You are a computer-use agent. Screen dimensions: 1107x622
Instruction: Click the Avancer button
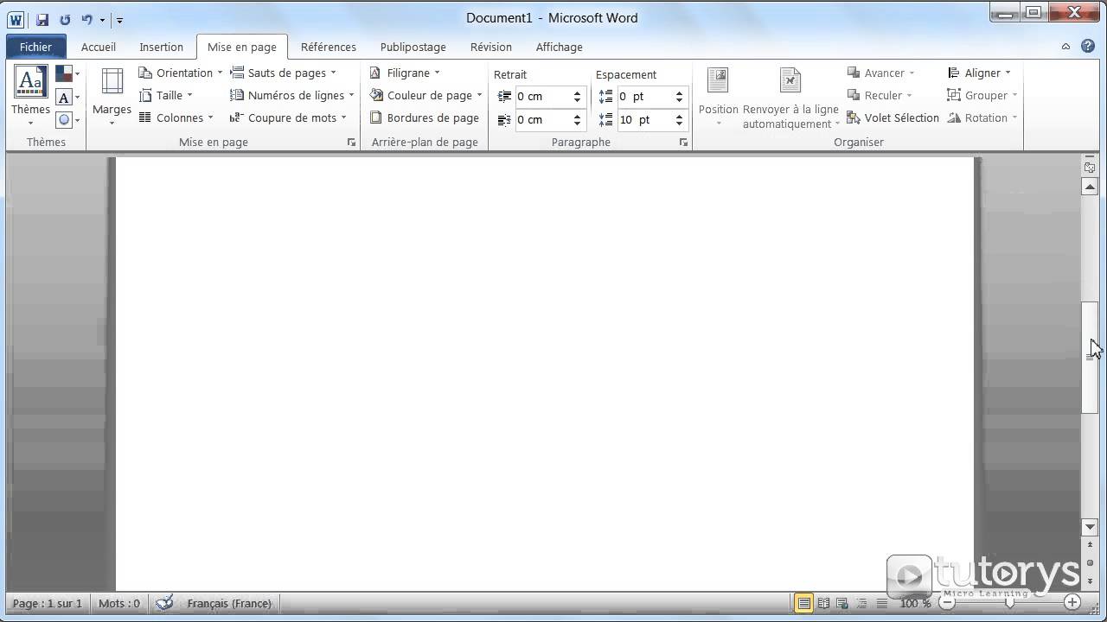tap(880, 73)
